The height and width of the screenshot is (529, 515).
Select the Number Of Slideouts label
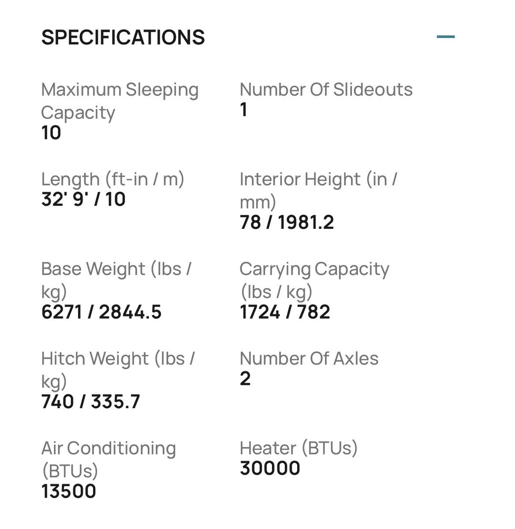326,89
